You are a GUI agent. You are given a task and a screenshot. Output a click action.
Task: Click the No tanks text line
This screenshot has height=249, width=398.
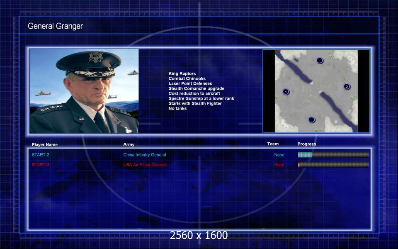click(177, 108)
